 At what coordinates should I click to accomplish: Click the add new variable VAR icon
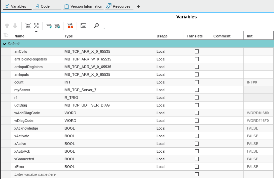point(49,26)
